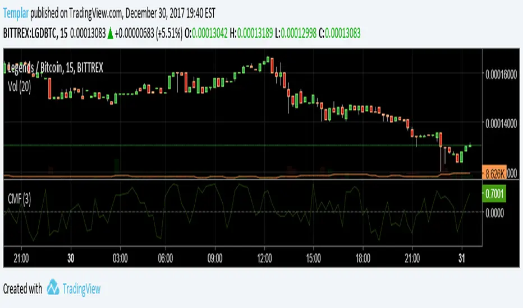
Task: Click the 0.0000 CMF axis label
Action: 494,213
